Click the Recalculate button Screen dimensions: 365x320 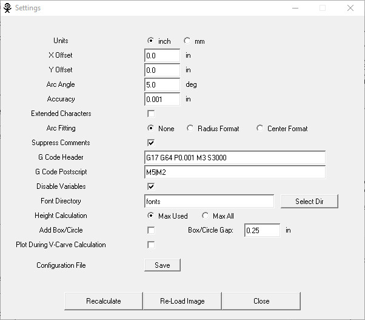click(x=104, y=301)
